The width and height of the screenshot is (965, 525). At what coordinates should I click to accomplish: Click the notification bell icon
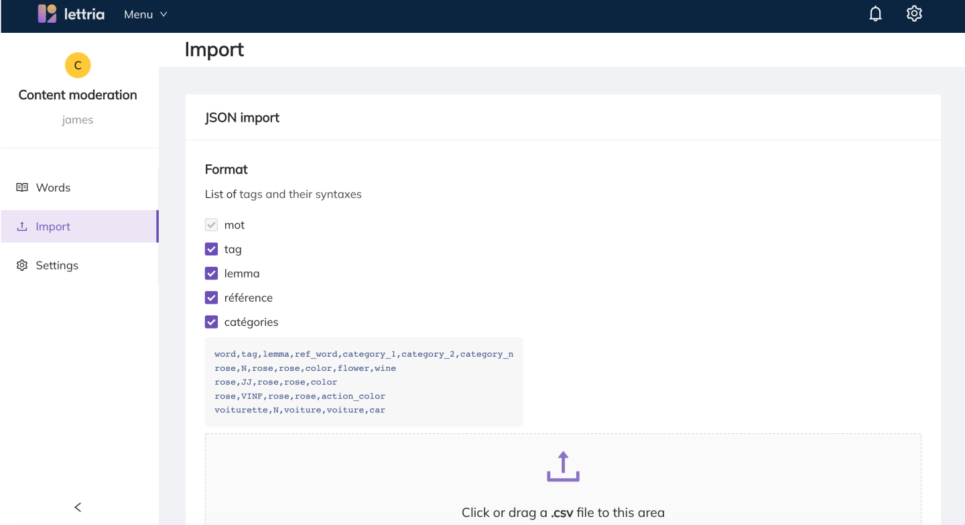pos(875,13)
